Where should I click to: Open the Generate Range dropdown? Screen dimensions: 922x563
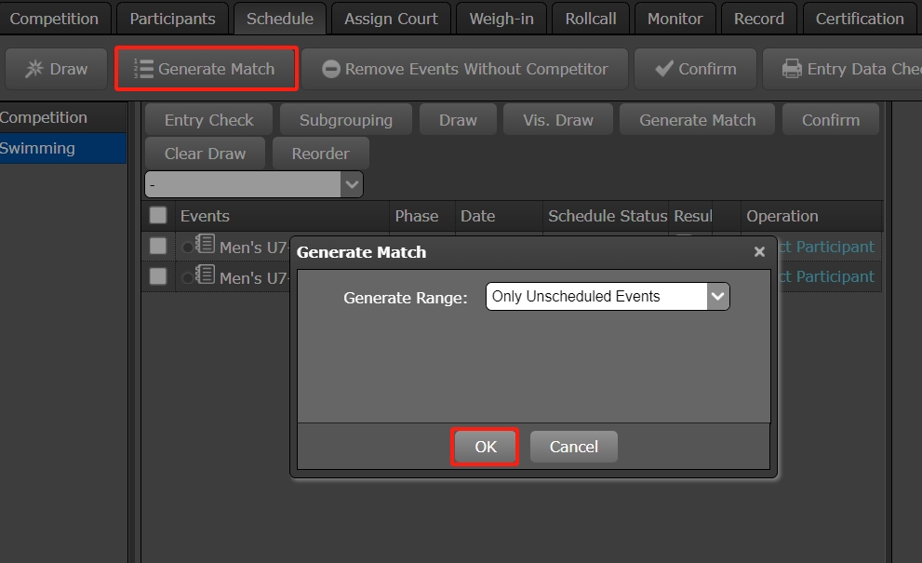pyautogui.click(x=717, y=297)
